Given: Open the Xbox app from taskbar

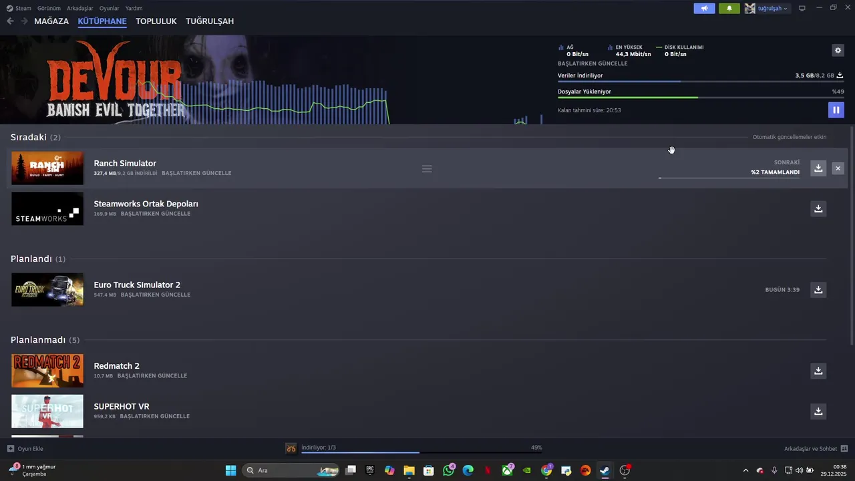Looking at the screenshot, I should [x=507, y=470].
